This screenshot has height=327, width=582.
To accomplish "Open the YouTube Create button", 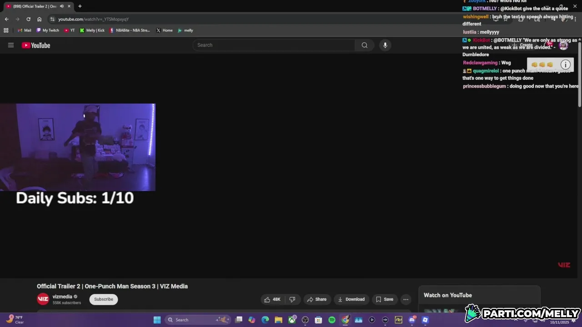I will tap(523, 45).
